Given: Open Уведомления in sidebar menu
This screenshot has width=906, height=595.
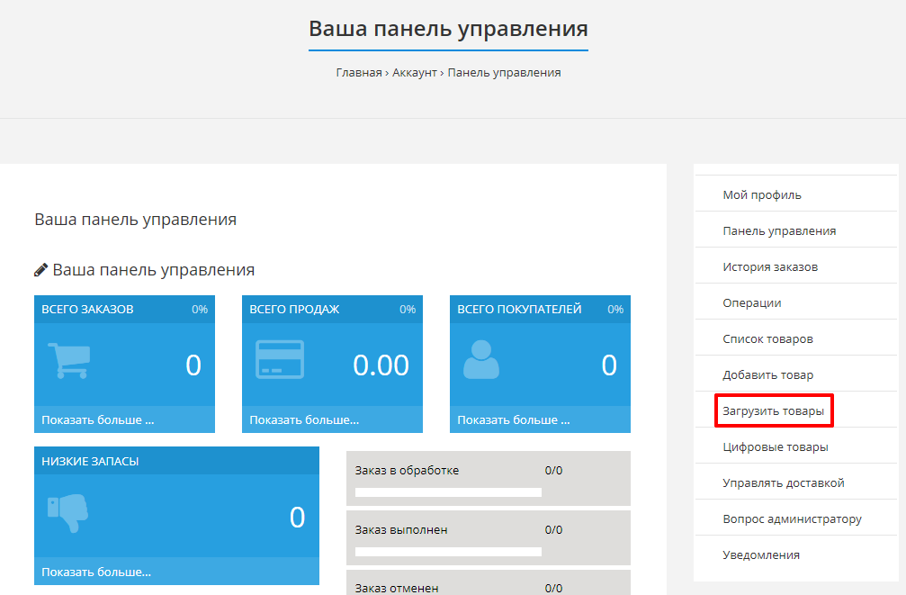Looking at the screenshot, I should [x=760, y=554].
